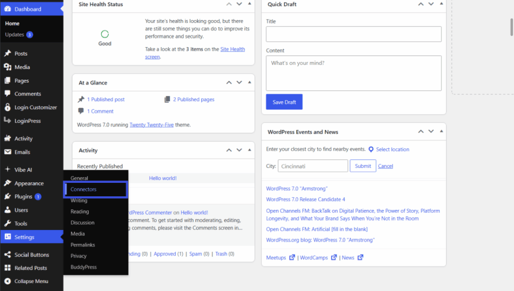Click the Activity icon in sidebar
The width and height of the screenshot is (514, 291).
click(x=8, y=138)
